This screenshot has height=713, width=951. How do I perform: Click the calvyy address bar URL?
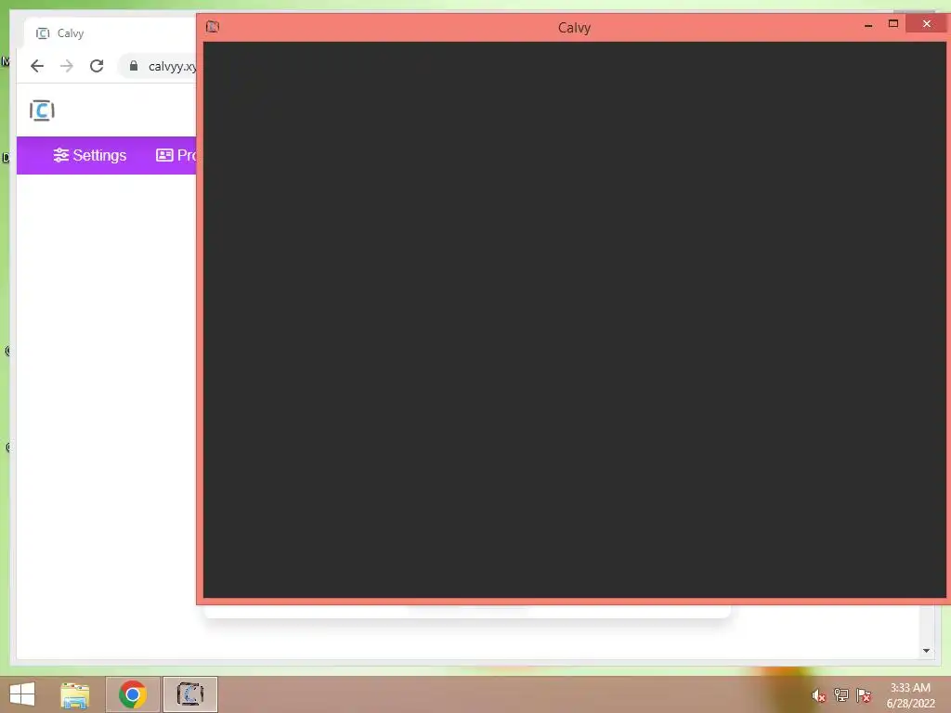tap(172, 66)
